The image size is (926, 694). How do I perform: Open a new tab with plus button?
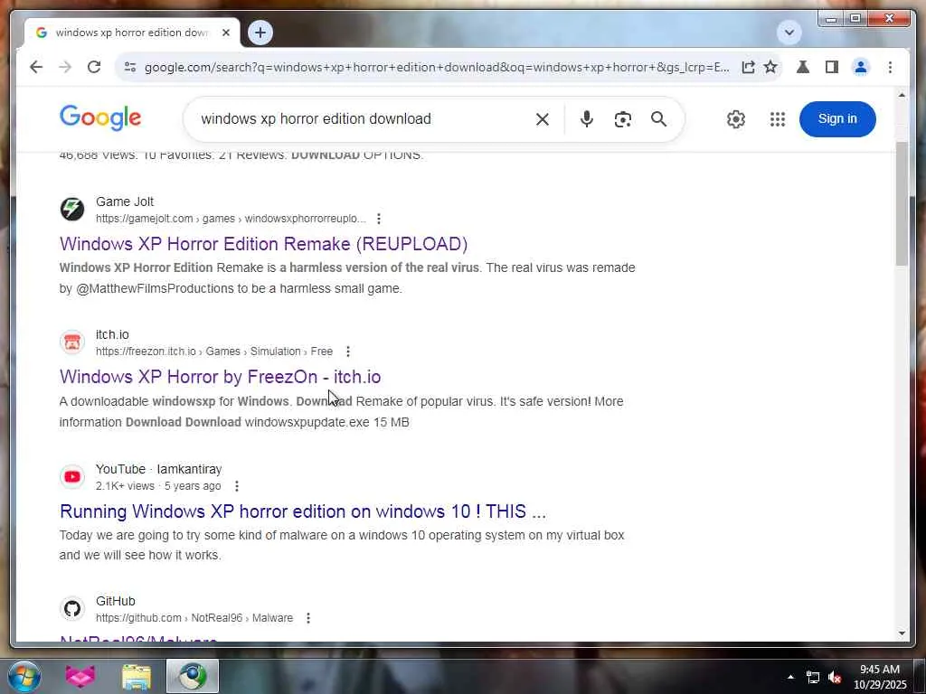tap(260, 33)
